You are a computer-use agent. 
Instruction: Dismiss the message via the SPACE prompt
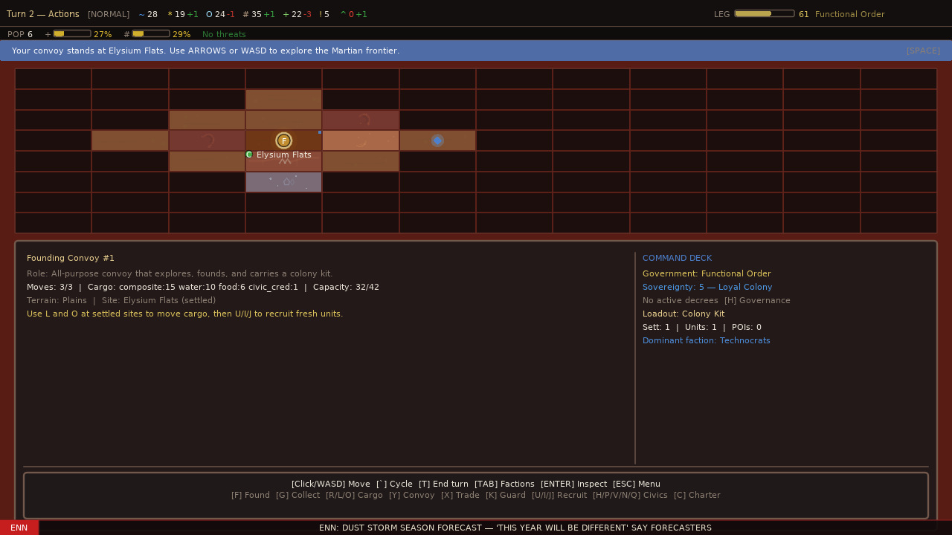(x=923, y=51)
